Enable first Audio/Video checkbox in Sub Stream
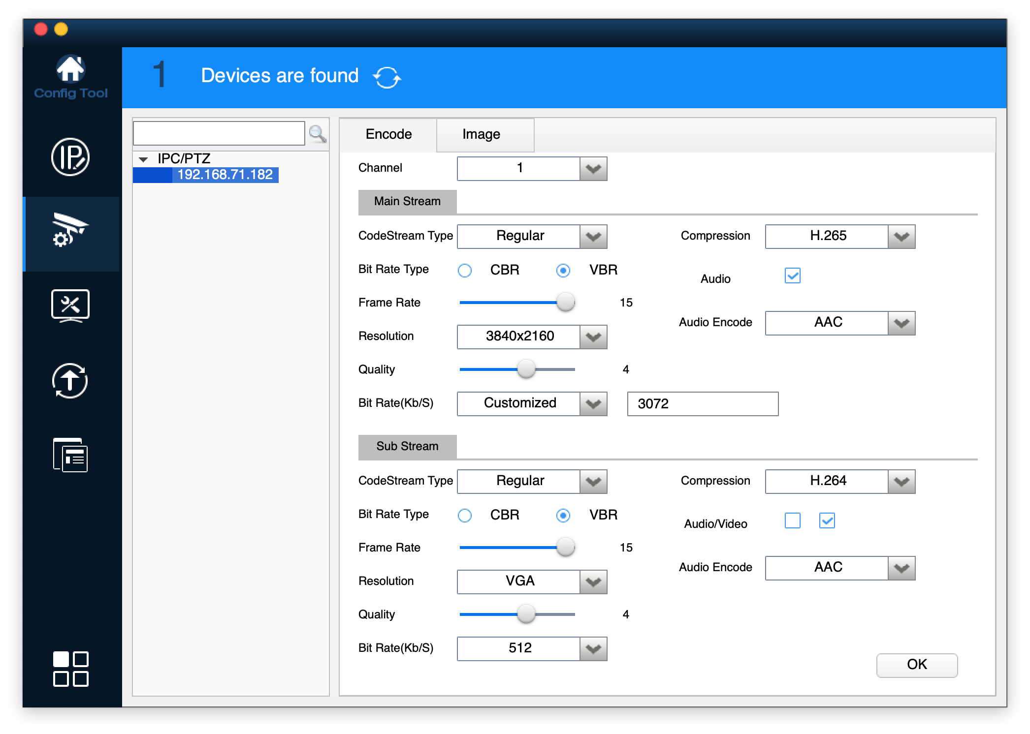1030x734 pixels. (792, 520)
